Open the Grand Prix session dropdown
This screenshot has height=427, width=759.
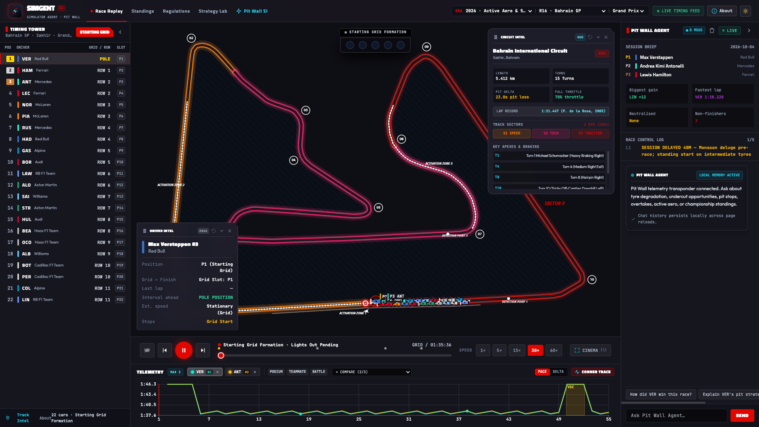tap(628, 11)
